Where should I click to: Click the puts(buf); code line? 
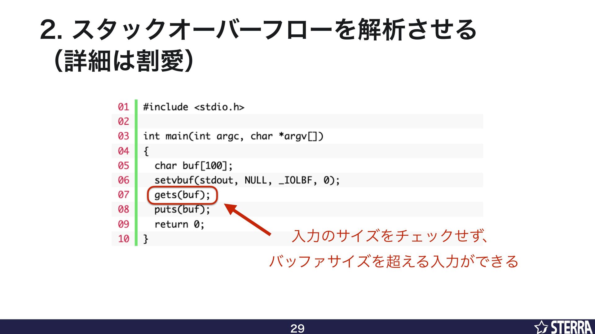pos(182,209)
